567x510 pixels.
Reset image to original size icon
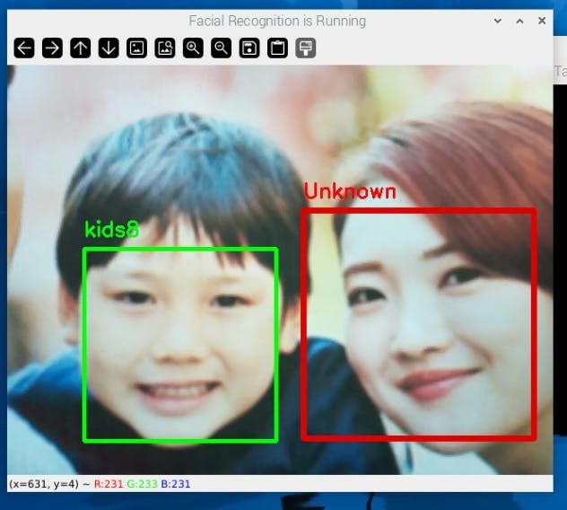click(136, 48)
